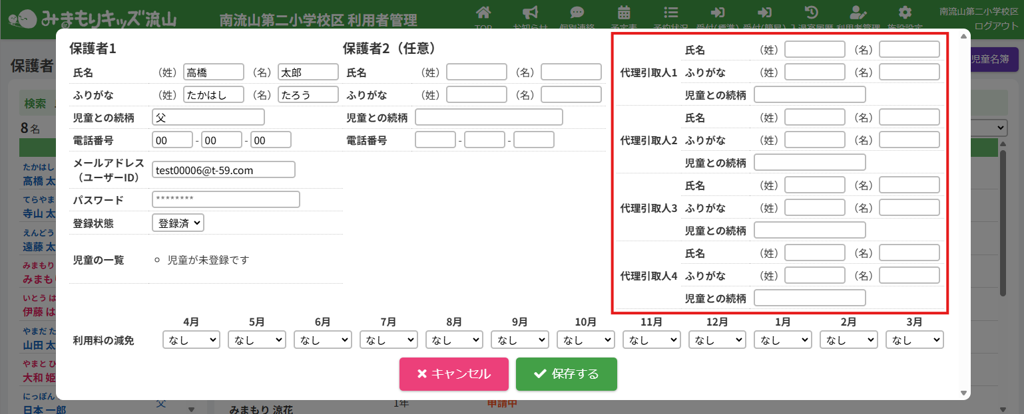
Task: Expand the 3月 fee reduction dropdown
Action: (914, 340)
